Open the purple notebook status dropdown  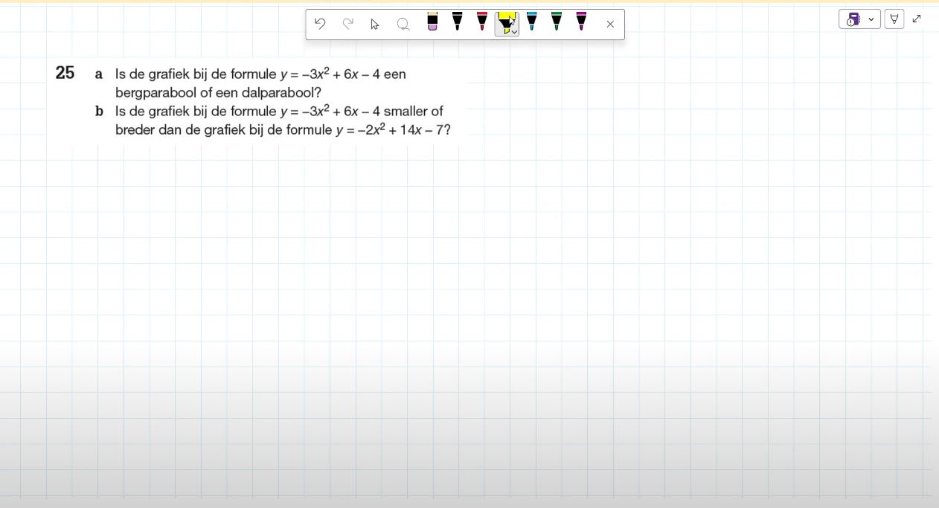[x=859, y=19]
